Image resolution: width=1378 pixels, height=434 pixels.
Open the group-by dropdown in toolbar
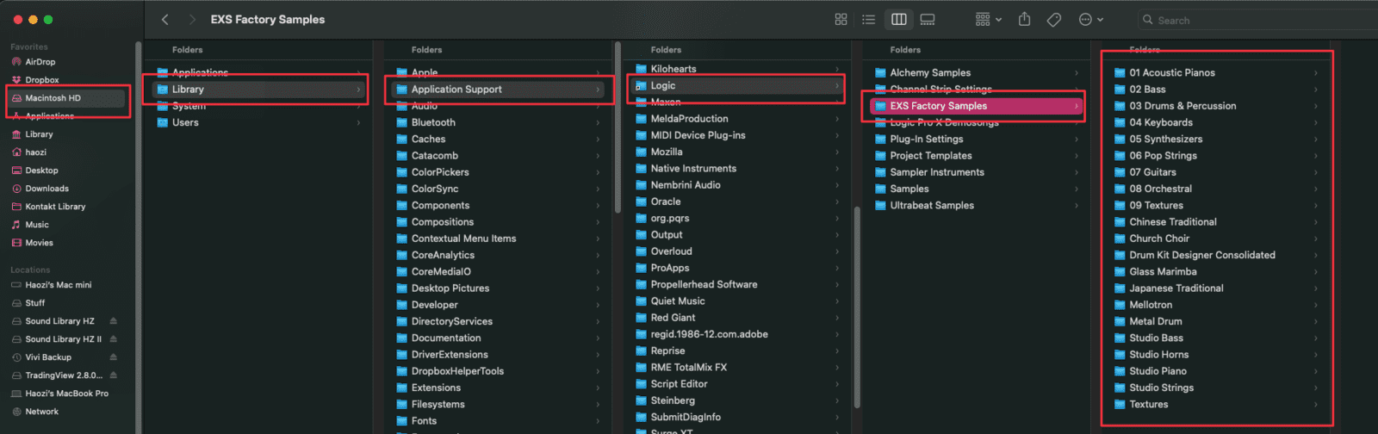(988, 19)
